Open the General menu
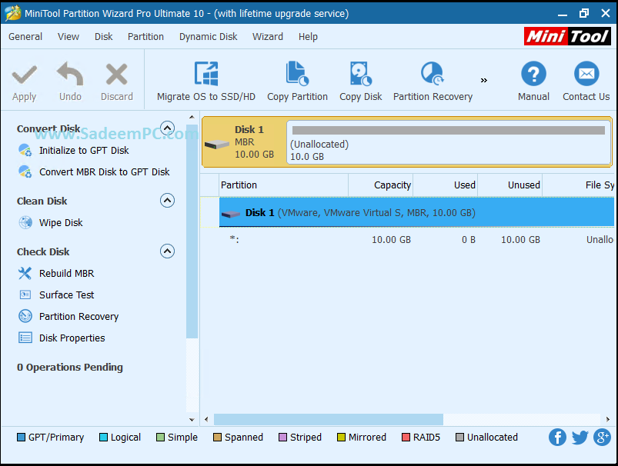Image resolution: width=618 pixels, height=466 pixels. pyautogui.click(x=25, y=37)
